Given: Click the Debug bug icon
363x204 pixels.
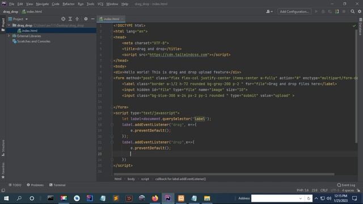Looking at the screenshot, I should tap(323, 11).
